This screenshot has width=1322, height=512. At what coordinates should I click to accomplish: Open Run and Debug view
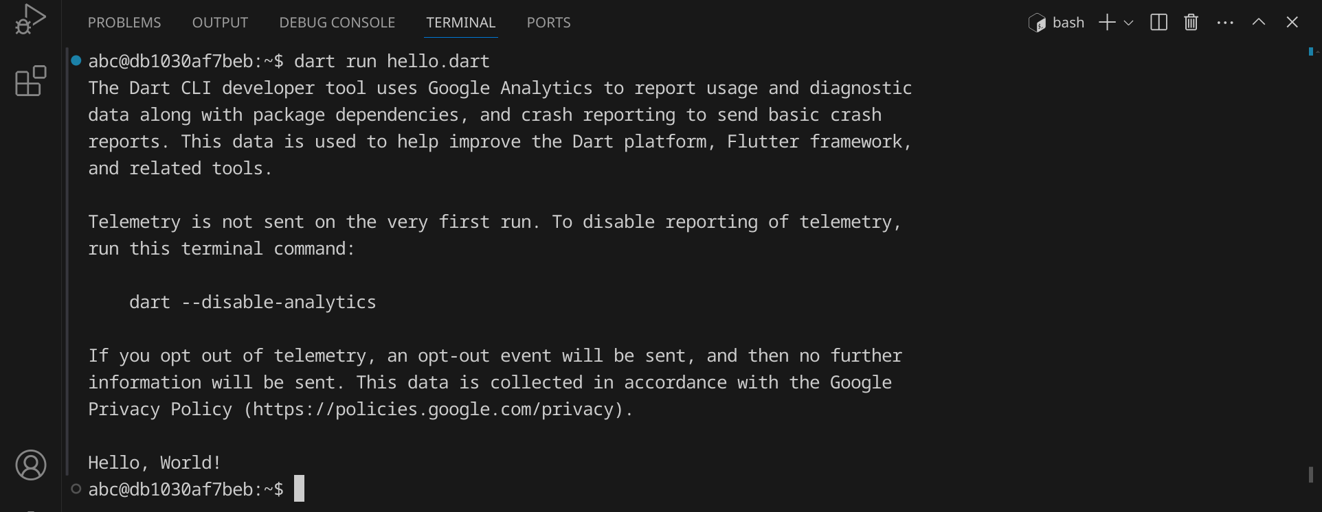click(x=30, y=19)
